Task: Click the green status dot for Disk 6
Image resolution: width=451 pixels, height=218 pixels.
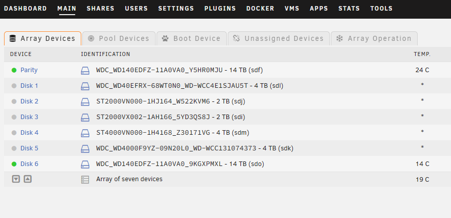Action: pyautogui.click(x=14, y=164)
